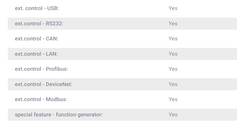Select the ext.control - Modbus label

41,99
